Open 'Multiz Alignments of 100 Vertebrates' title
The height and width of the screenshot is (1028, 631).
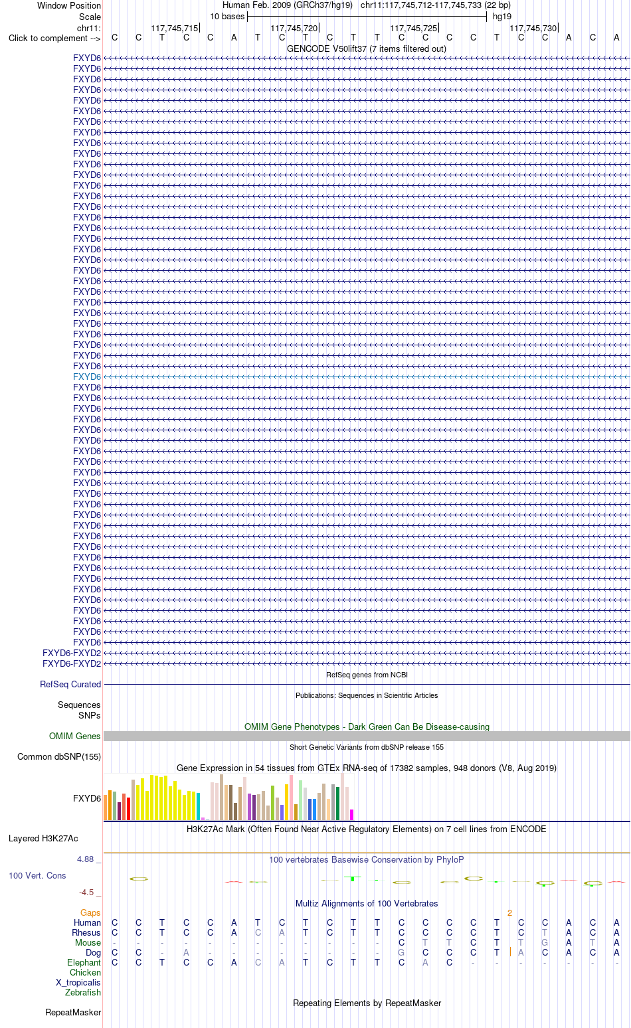367,903
